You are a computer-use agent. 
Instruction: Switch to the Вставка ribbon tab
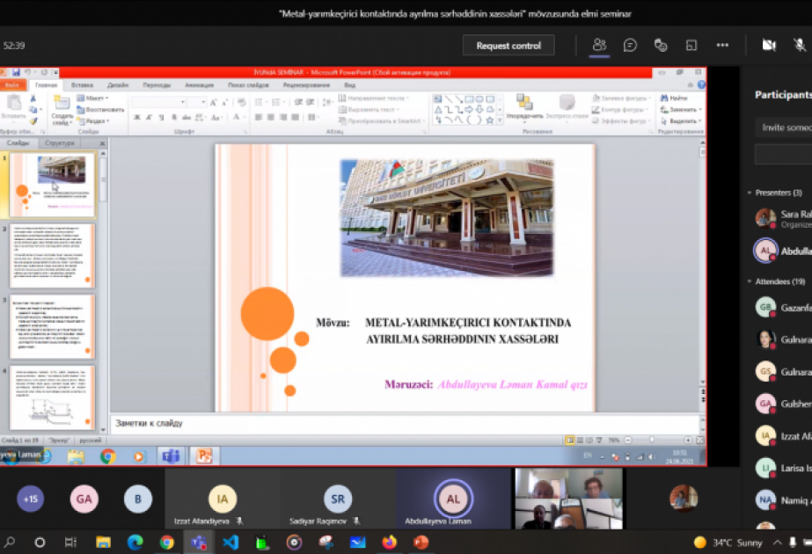coord(82,85)
